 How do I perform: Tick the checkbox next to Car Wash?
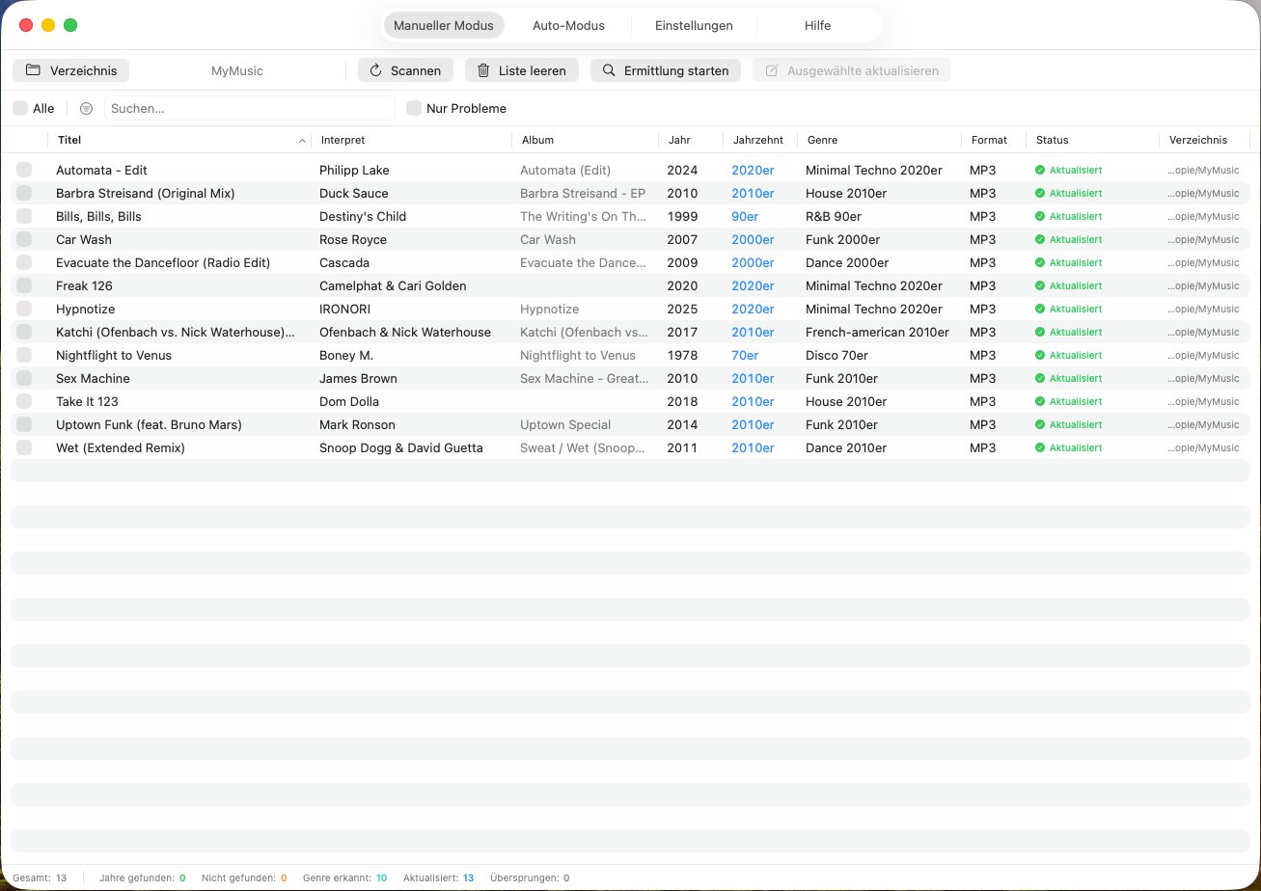point(24,240)
